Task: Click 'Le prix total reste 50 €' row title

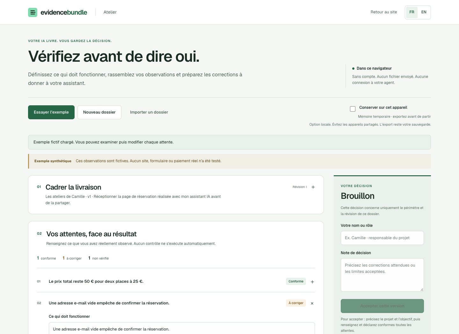Action: [96, 282]
